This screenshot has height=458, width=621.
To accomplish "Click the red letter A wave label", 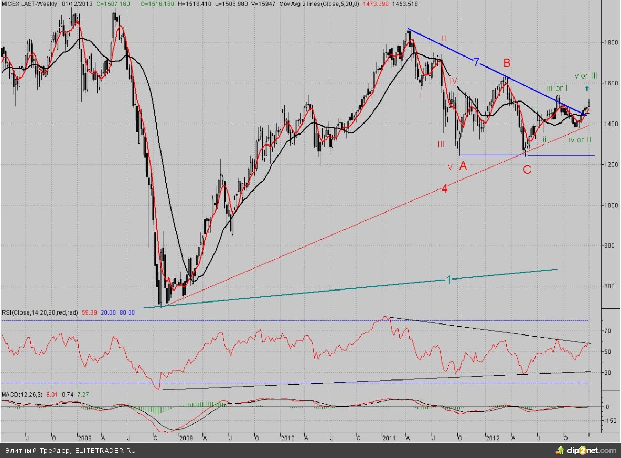I will [463, 166].
